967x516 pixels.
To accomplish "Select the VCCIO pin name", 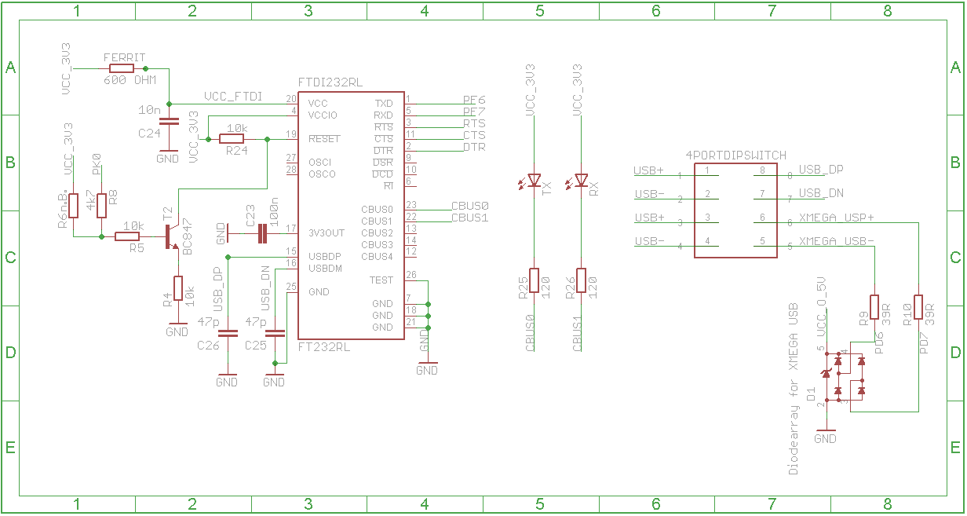I will pos(324,115).
